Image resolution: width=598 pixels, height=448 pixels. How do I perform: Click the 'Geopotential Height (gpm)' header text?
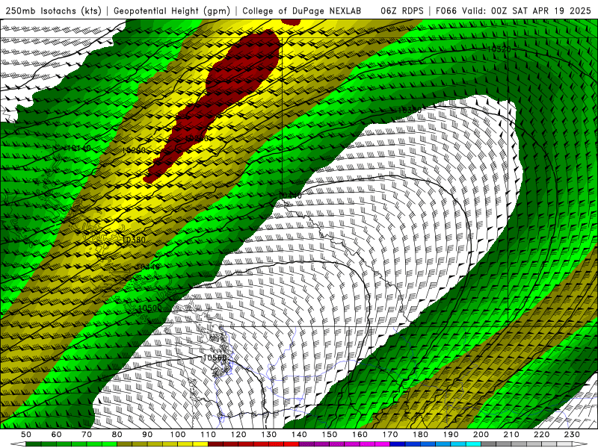point(172,10)
